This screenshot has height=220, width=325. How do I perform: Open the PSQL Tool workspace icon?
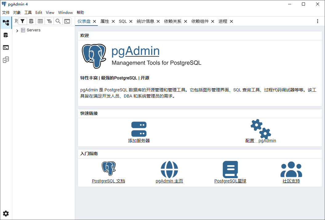coord(6,48)
